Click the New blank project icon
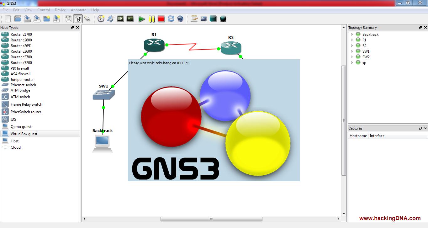Image resolution: width=428 pixels, height=228 pixels. [x=8, y=19]
